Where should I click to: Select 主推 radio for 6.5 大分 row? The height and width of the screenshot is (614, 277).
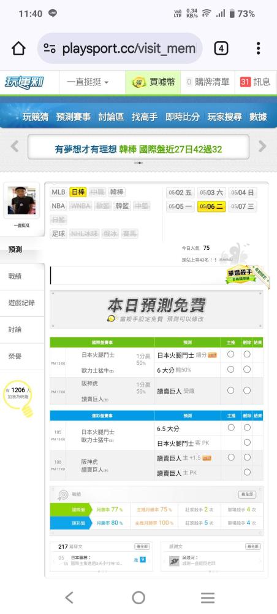(x=231, y=427)
